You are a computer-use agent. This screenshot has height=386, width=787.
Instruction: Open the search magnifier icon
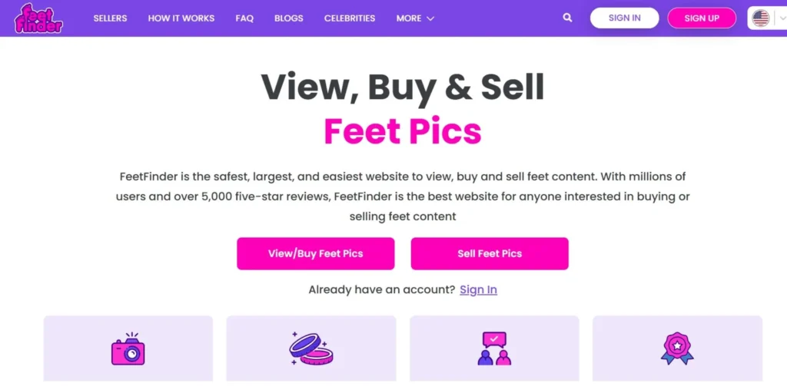tap(567, 18)
